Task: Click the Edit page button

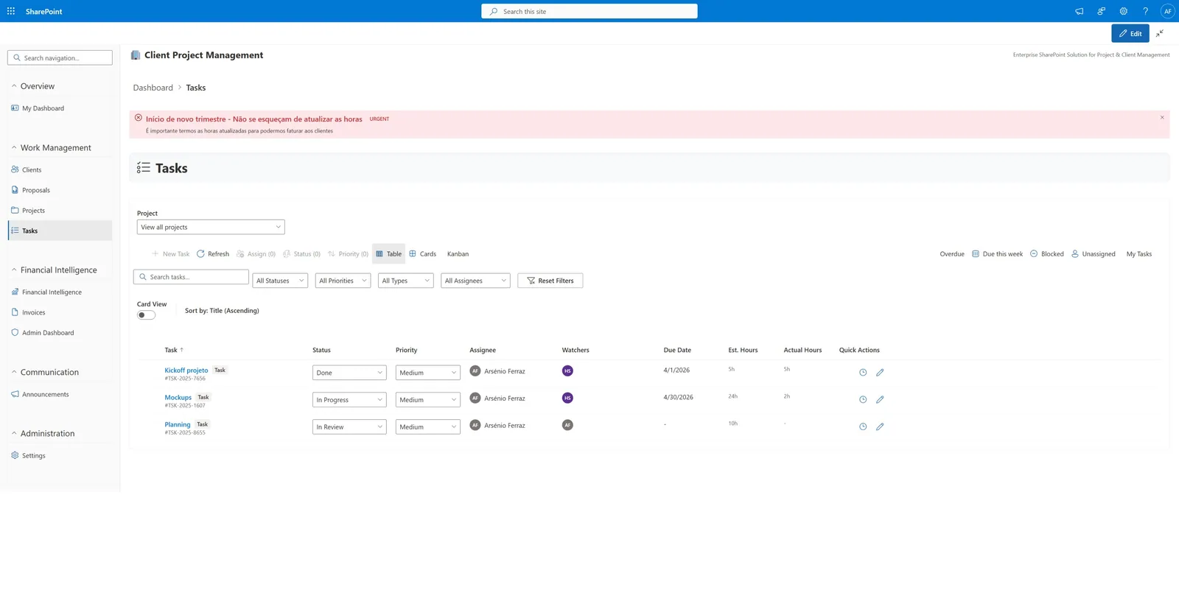Action: click(1130, 33)
